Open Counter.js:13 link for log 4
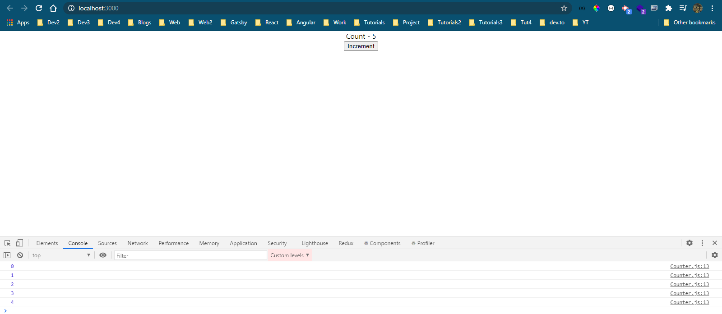The image size is (722, 314). (x=690, y=302)
